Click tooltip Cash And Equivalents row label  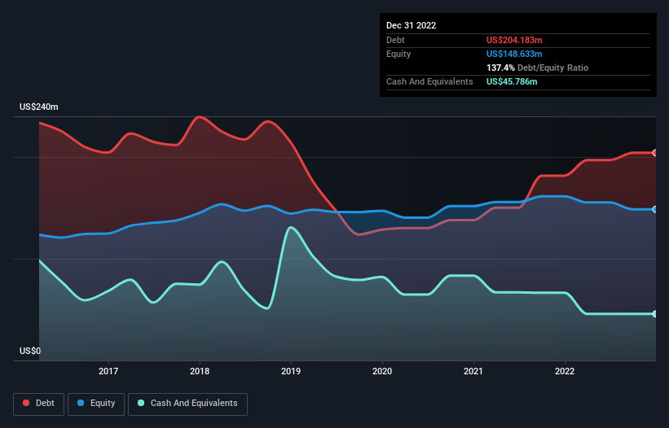pos(429,81)
